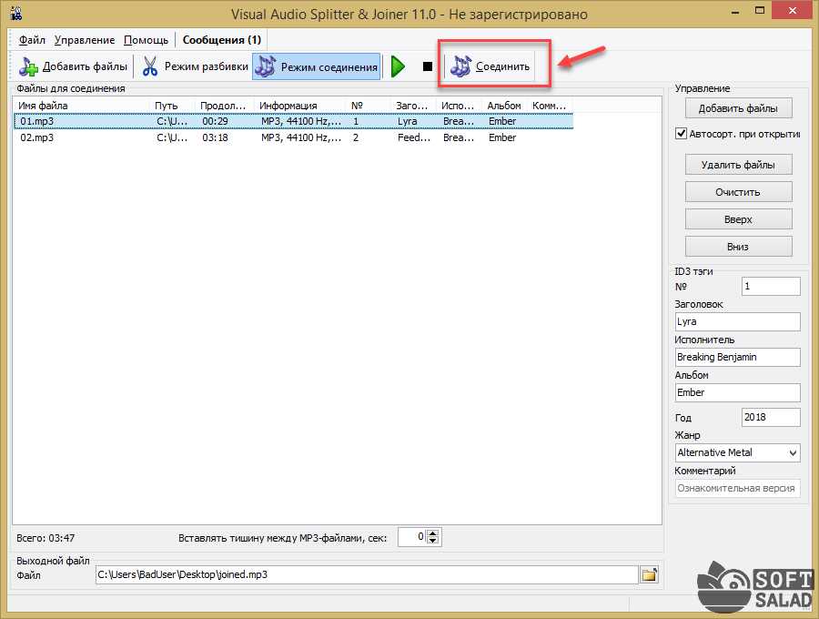Expand the Жанр Alternative Metal dropdown
This screenshot has height=619, width=819.
point(793,453)
